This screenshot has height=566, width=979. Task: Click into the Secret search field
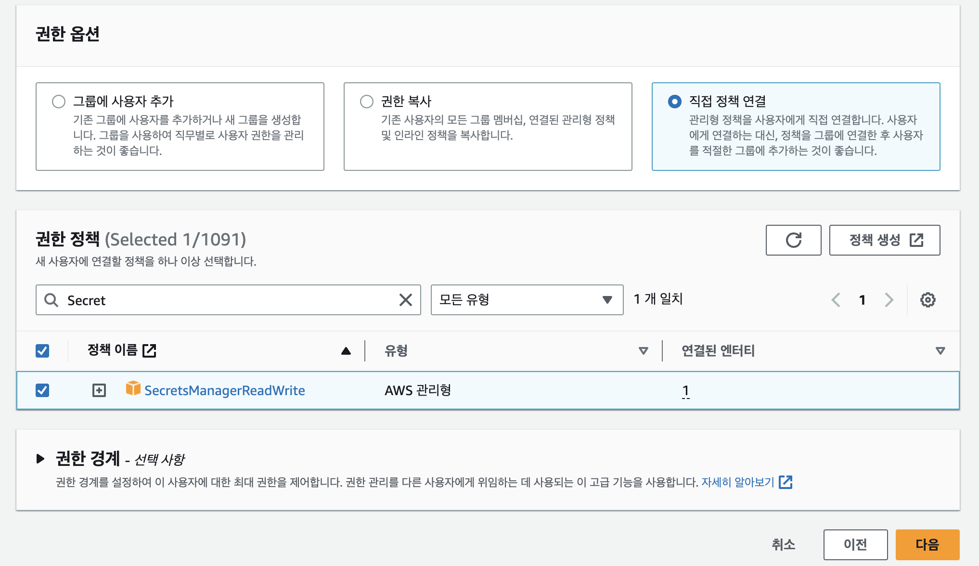226,300
